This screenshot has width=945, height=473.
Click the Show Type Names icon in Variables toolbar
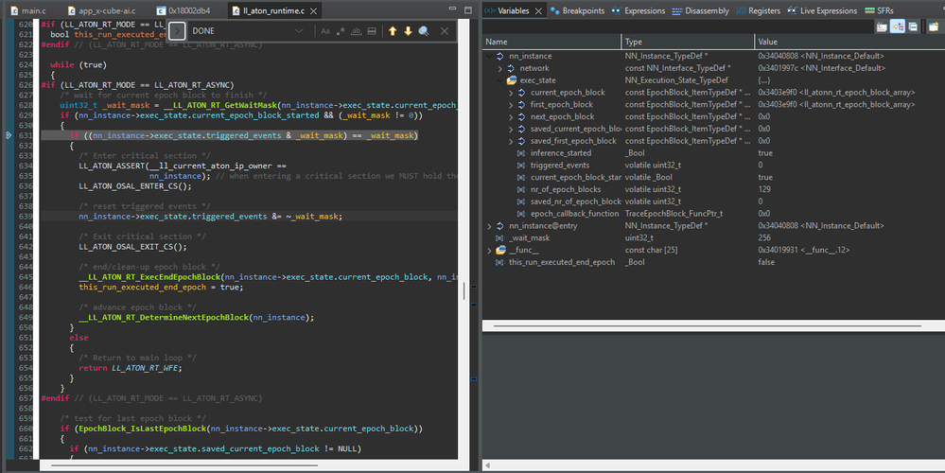[x=882, y=26]
